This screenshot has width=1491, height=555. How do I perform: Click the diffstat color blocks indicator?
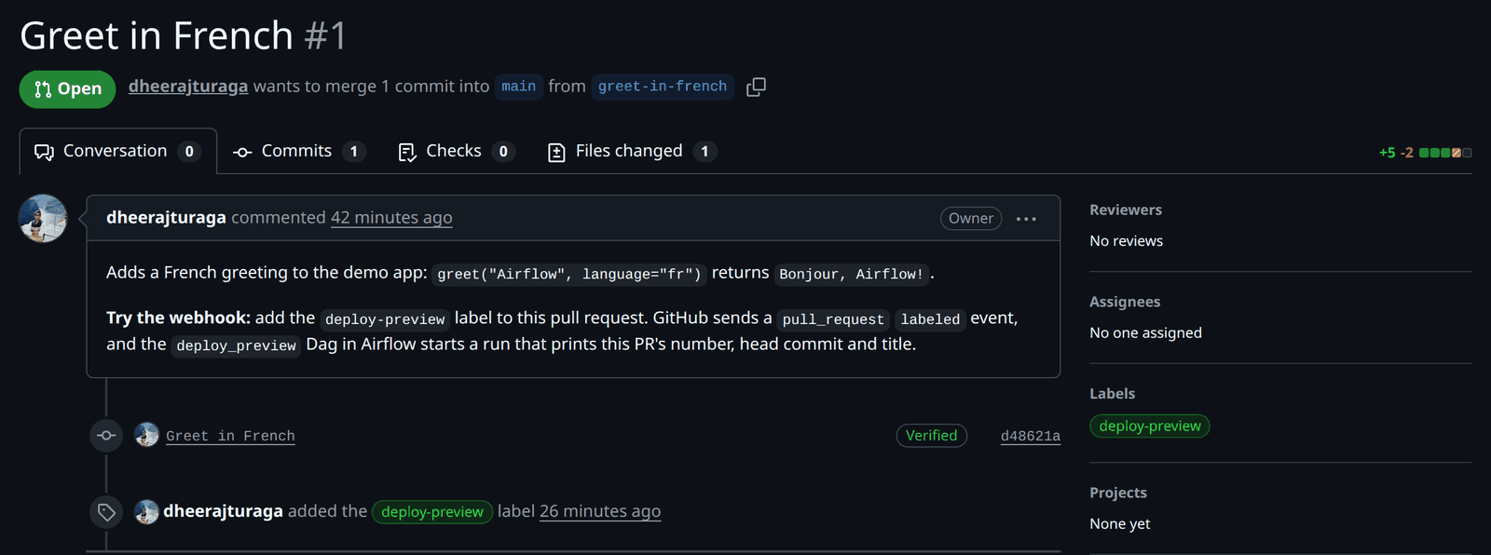[1445, 153]
